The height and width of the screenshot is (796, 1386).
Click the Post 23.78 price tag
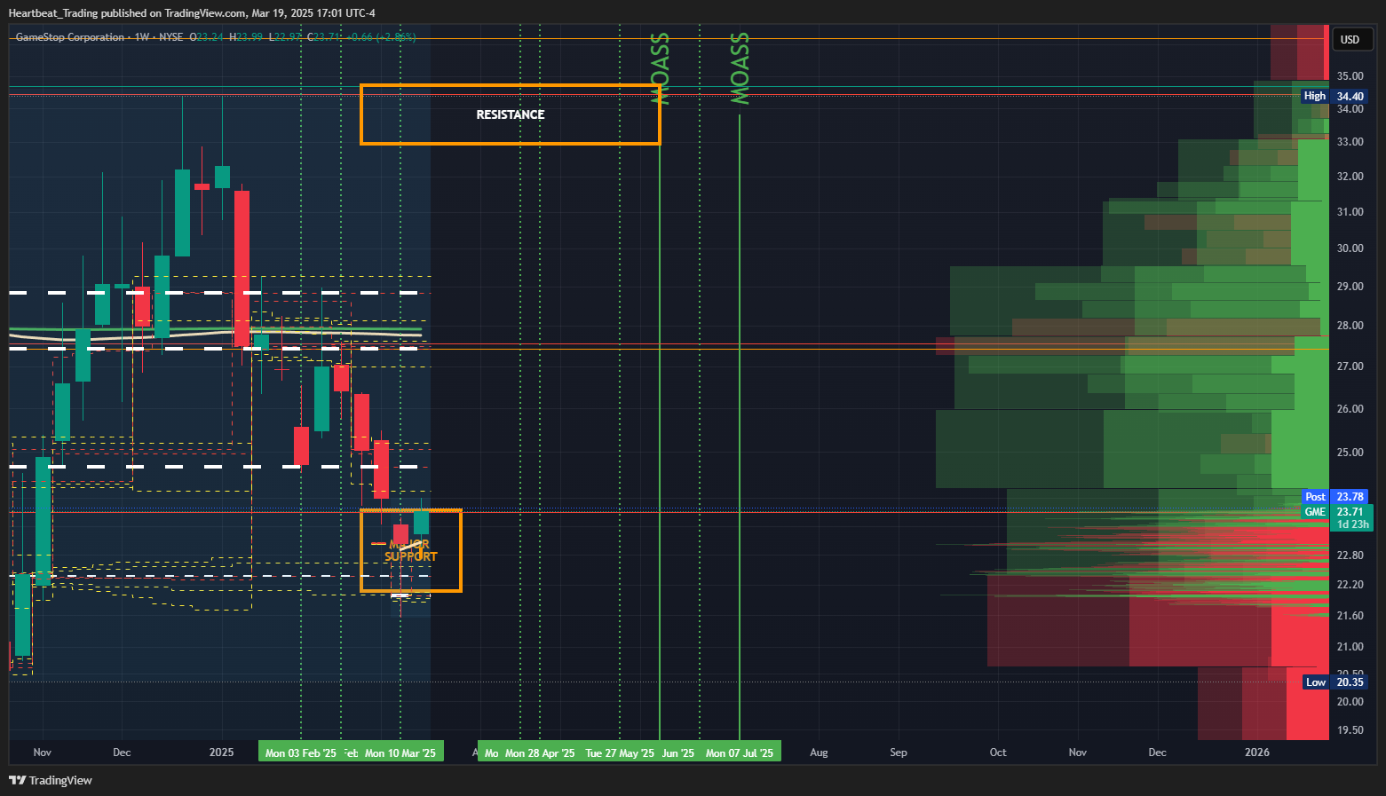tap(1335, 497)
